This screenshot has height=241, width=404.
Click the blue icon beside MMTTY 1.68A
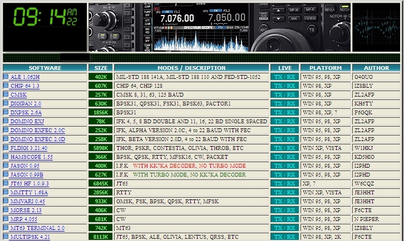[6, 192]
